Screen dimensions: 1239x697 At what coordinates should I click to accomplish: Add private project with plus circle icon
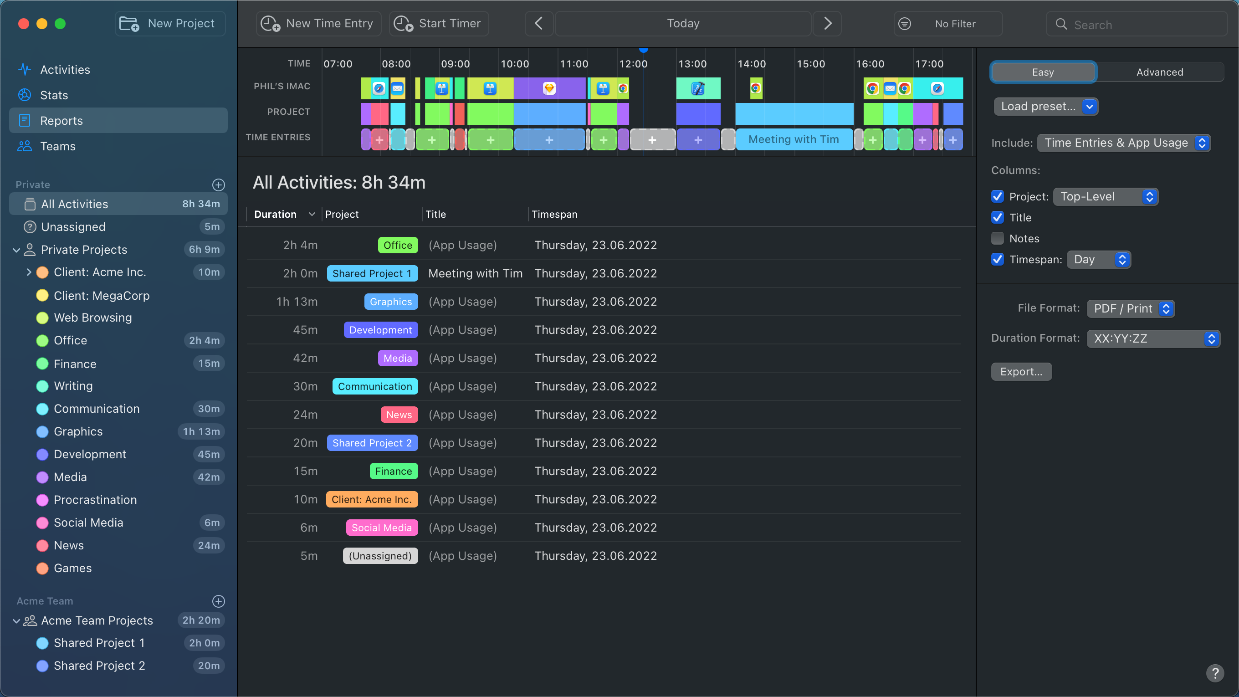point(218,184)
